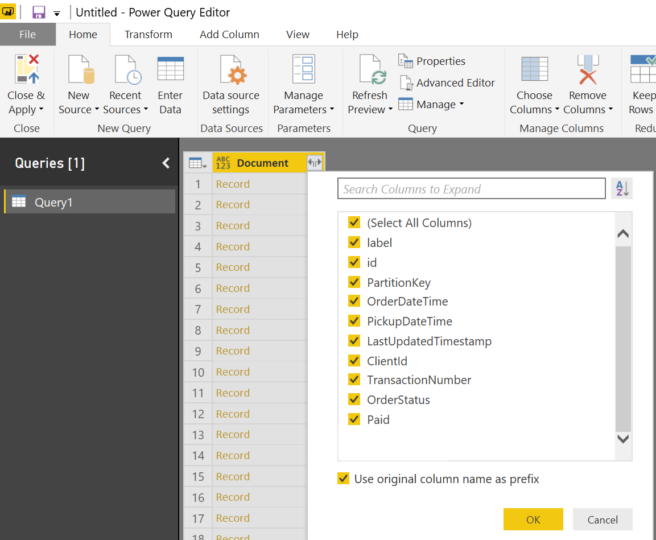This screenshot has width=656, height=540.
Task: Click the Document column header
Action: [262, 163]
